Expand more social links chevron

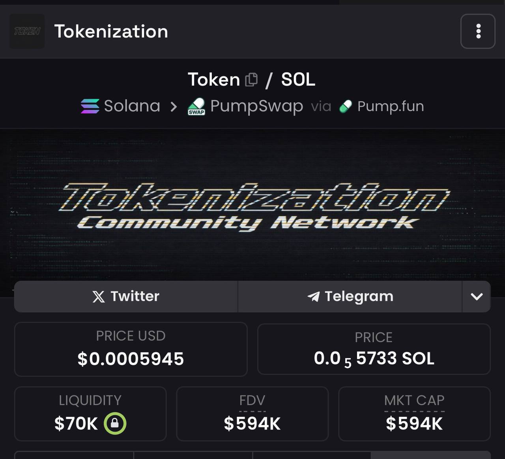pos(477,297)
